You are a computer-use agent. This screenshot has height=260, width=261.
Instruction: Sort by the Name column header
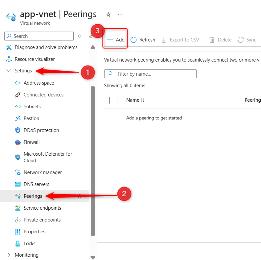(x=135, y=100)
